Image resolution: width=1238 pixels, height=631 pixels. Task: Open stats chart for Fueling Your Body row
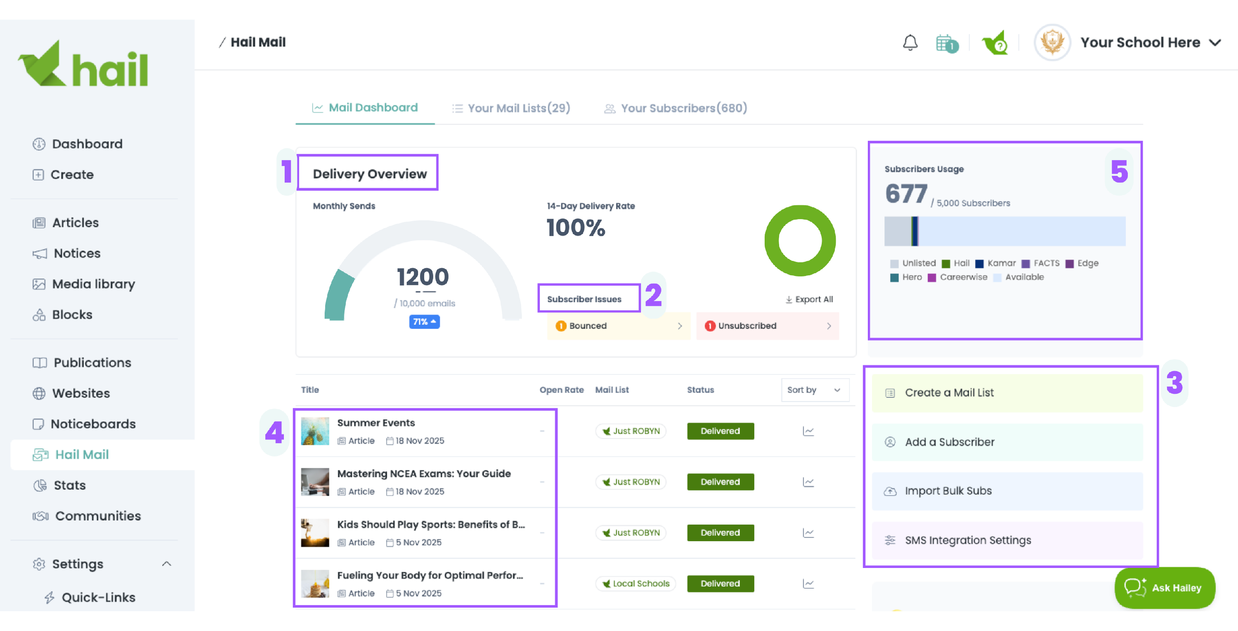tap(808, 584)
